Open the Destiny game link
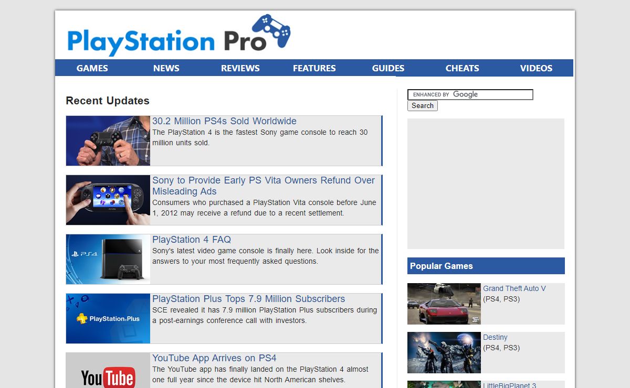The width and height of the screenshot is (630, 388). [x=495, y=337]
